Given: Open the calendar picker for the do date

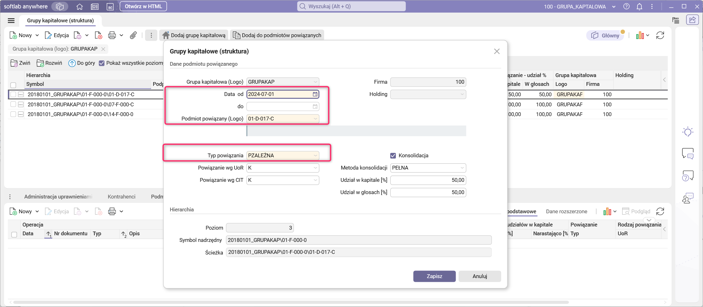Looking at the screenshot, I should 315,107.
